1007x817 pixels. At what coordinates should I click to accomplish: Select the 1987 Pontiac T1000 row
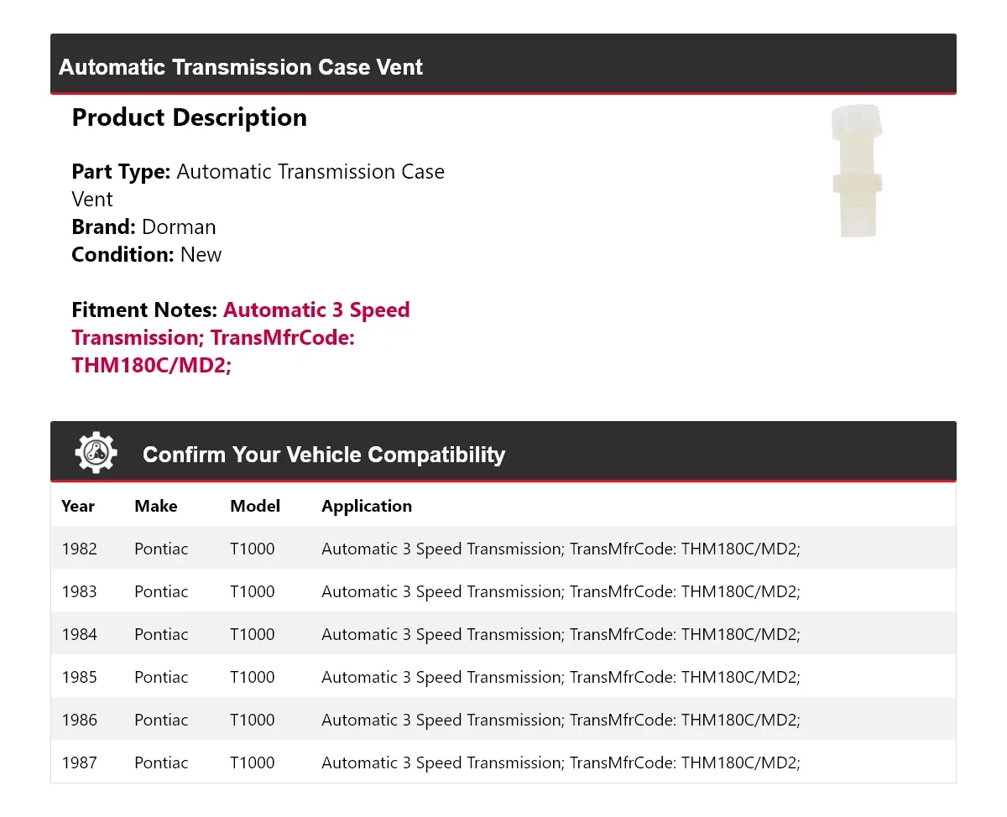click(x=503, y=762)
